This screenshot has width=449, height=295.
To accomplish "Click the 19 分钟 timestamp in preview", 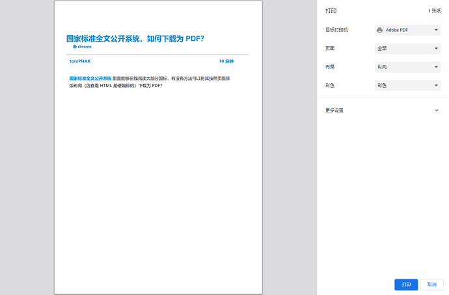I will coord(226,61).
